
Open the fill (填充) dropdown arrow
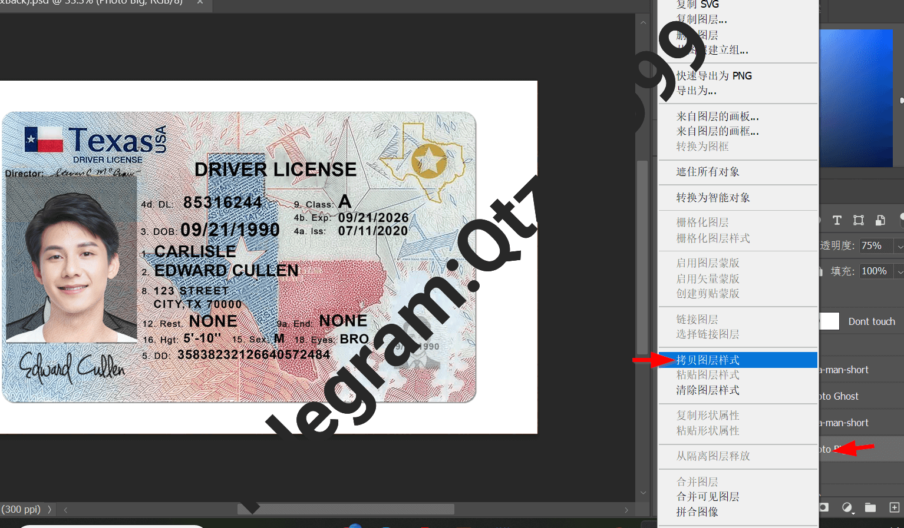coord(899,271)
